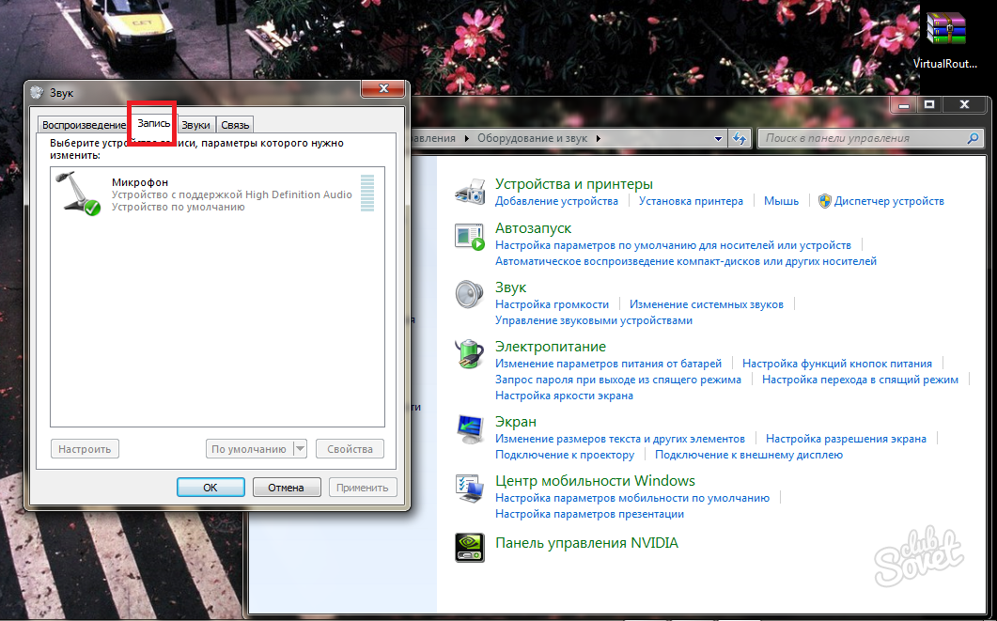Open the Центр мобильности Windows icon
The image size is (997, 621).
[x=470, y=489]
